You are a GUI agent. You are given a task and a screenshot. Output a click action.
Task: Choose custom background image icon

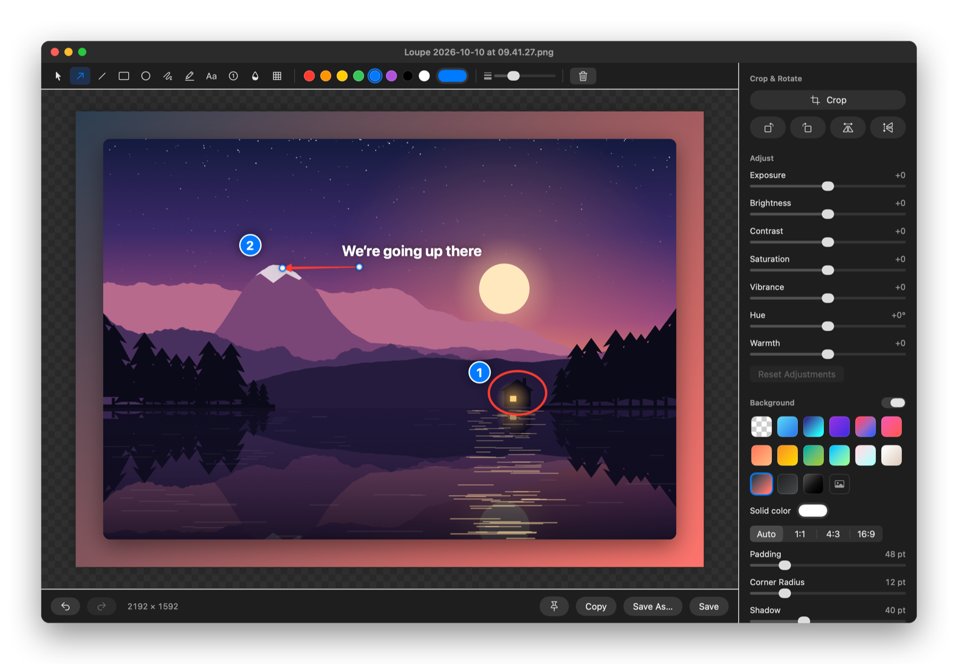(x=839, y=484)
